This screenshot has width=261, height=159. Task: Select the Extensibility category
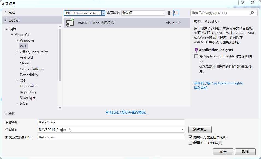[29, 75]
